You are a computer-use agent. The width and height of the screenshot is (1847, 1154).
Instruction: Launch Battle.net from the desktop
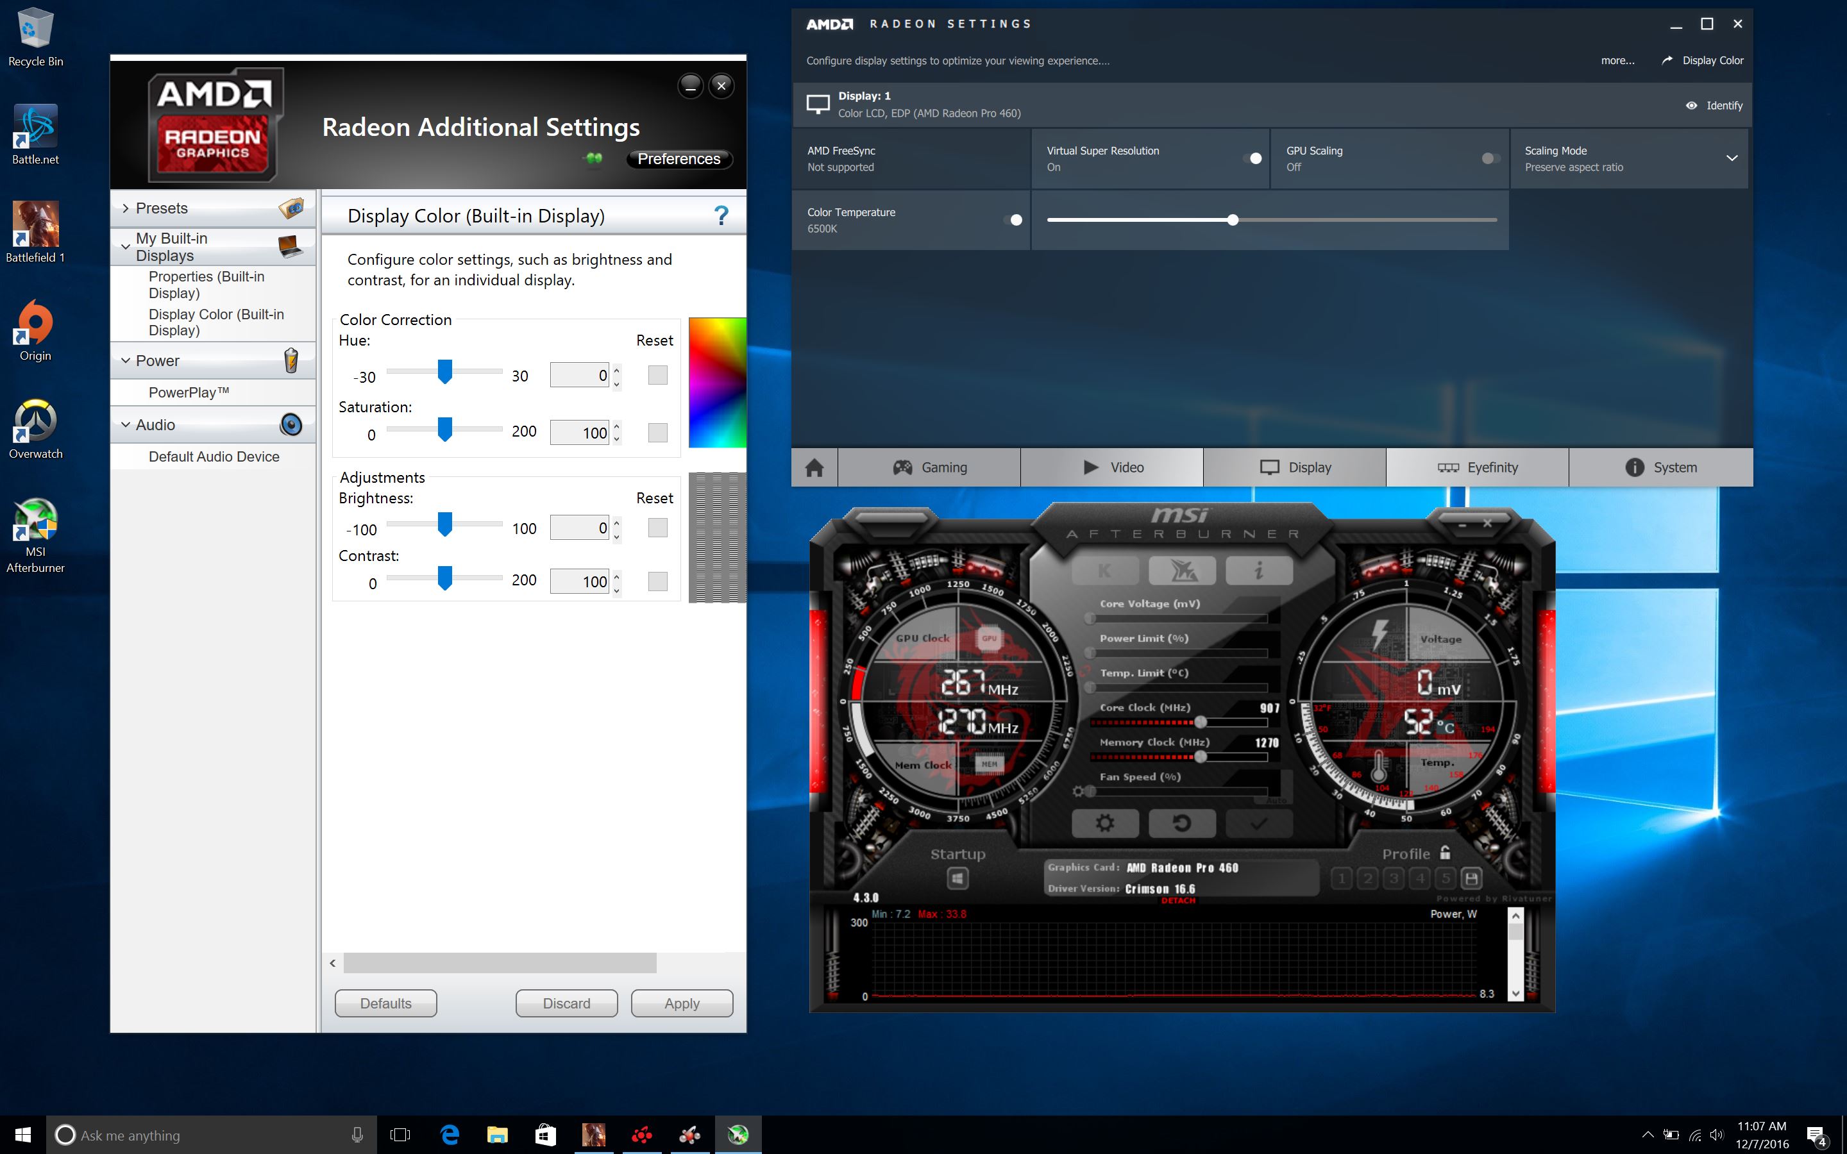pos(35,135)
